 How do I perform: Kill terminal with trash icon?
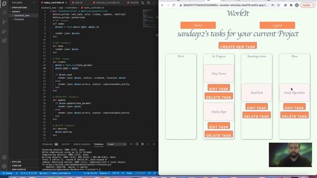(x=143, y=144)
